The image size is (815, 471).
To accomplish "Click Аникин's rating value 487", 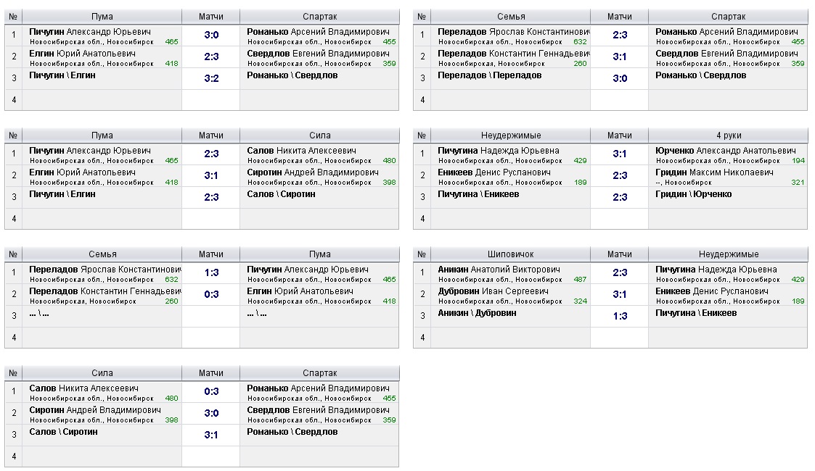I will point(580,280).
